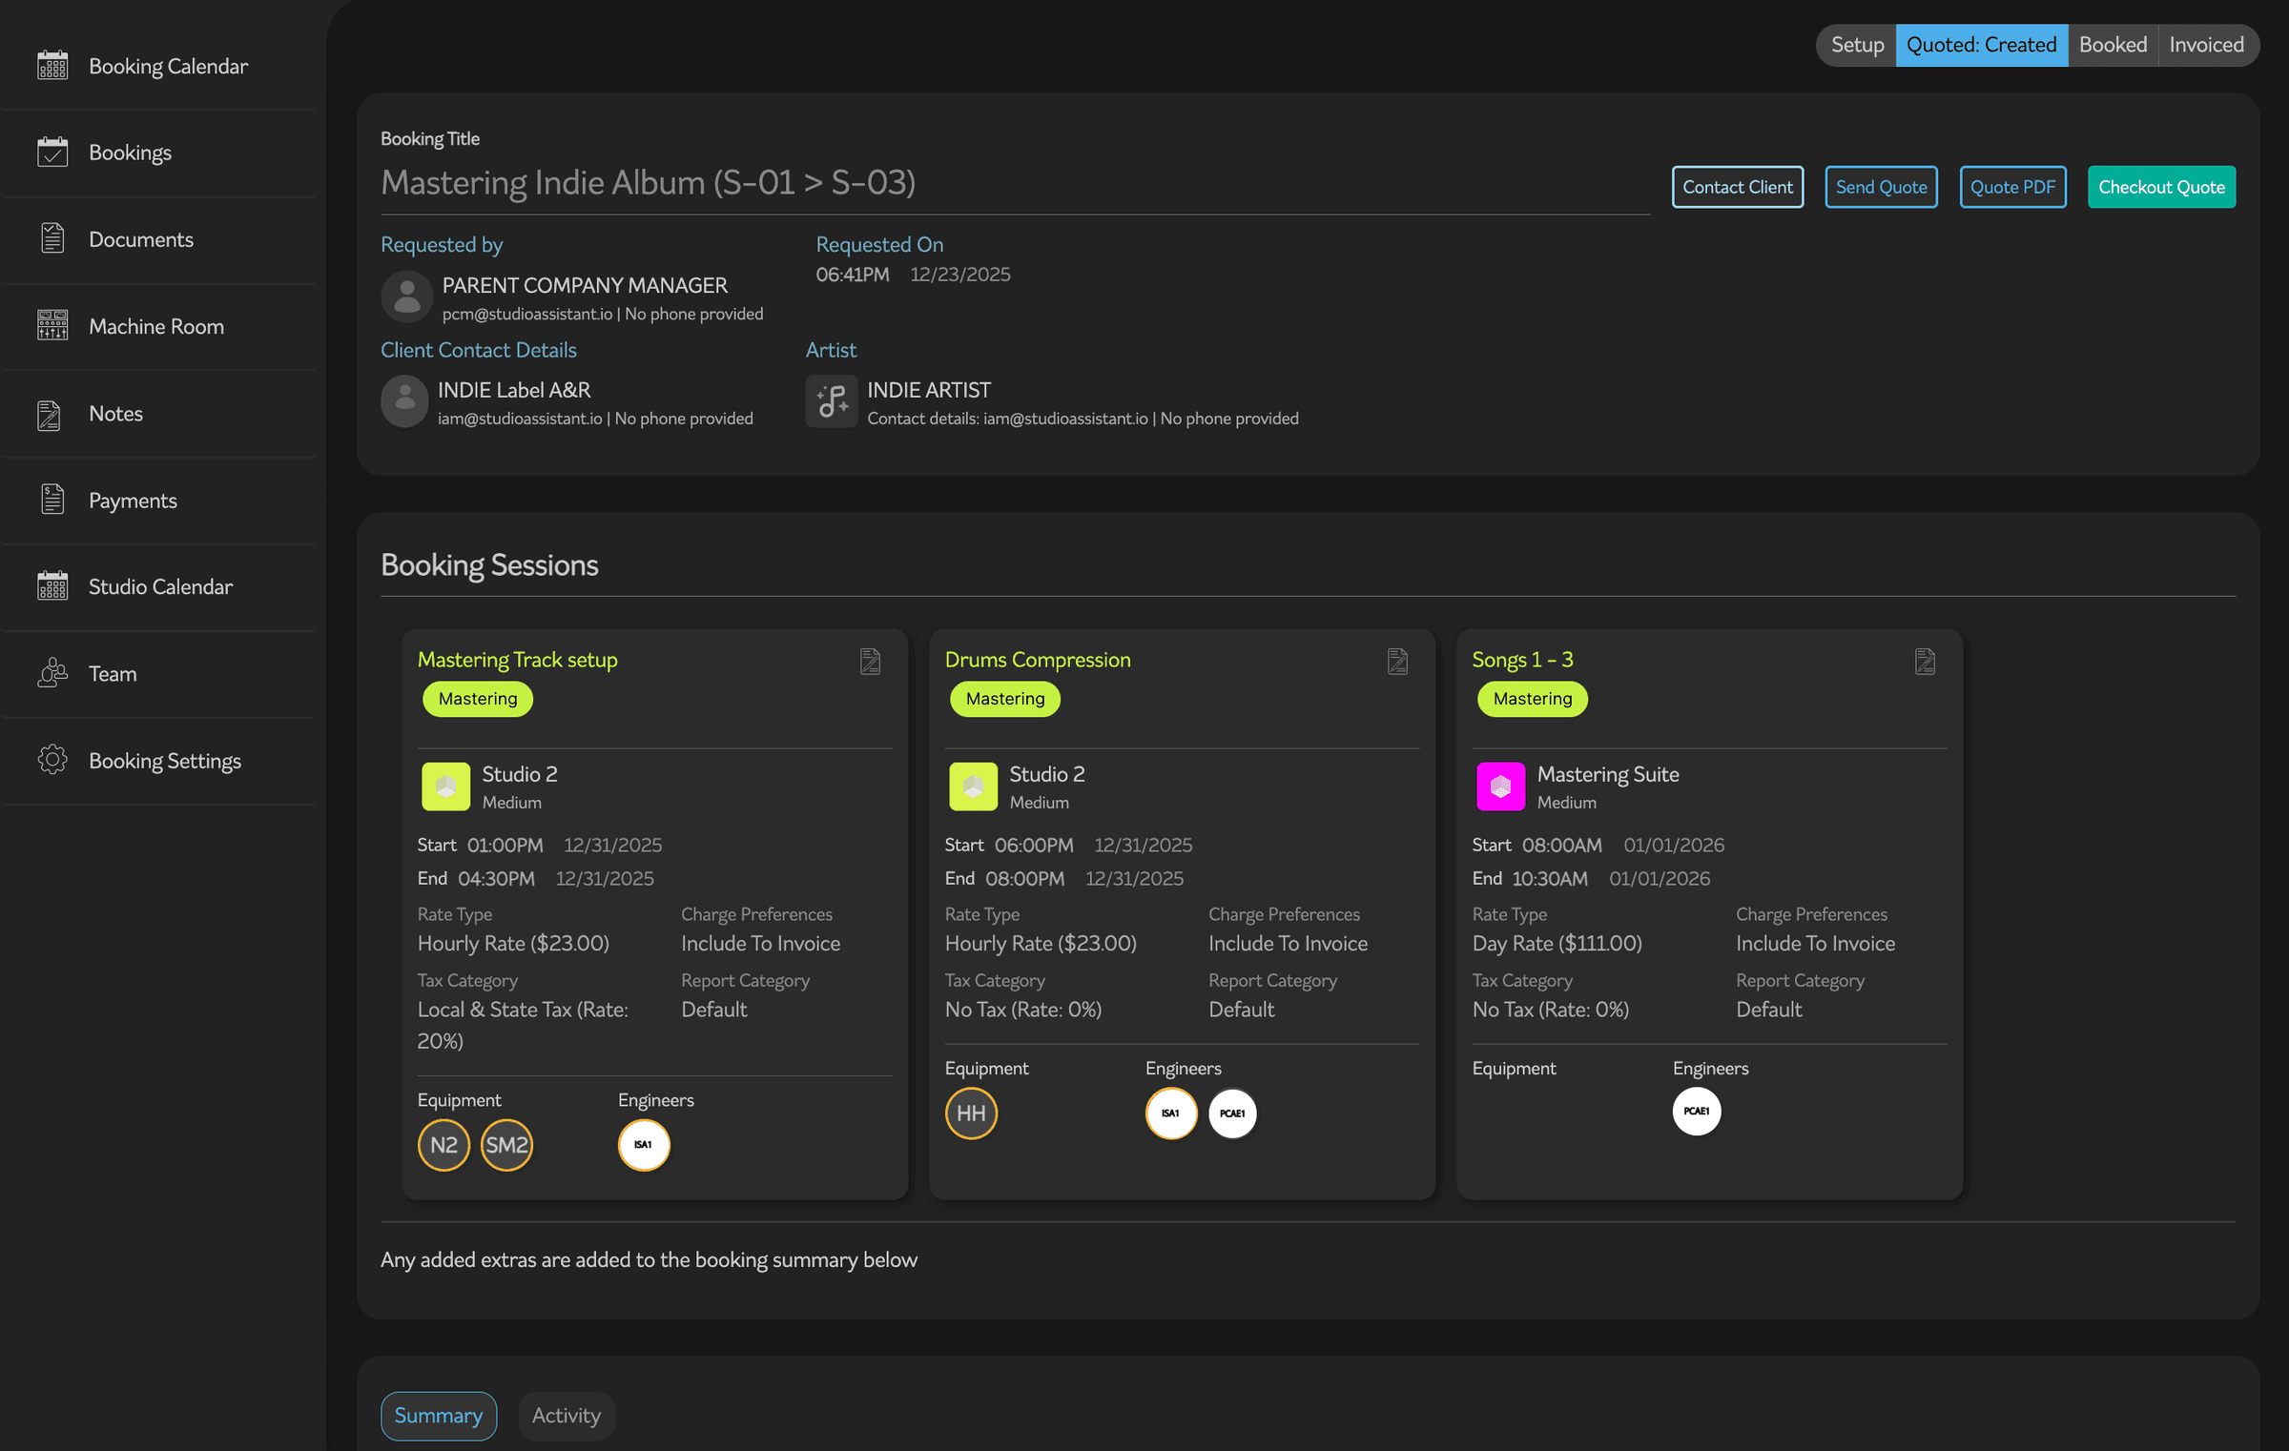Viewport: 2289px width, 1451px height.
Task: Click the INDIE Label A&R avatar
Action: click(404, 400)
